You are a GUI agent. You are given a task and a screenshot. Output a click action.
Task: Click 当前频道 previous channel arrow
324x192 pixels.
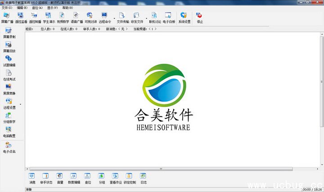pos(149,29)
